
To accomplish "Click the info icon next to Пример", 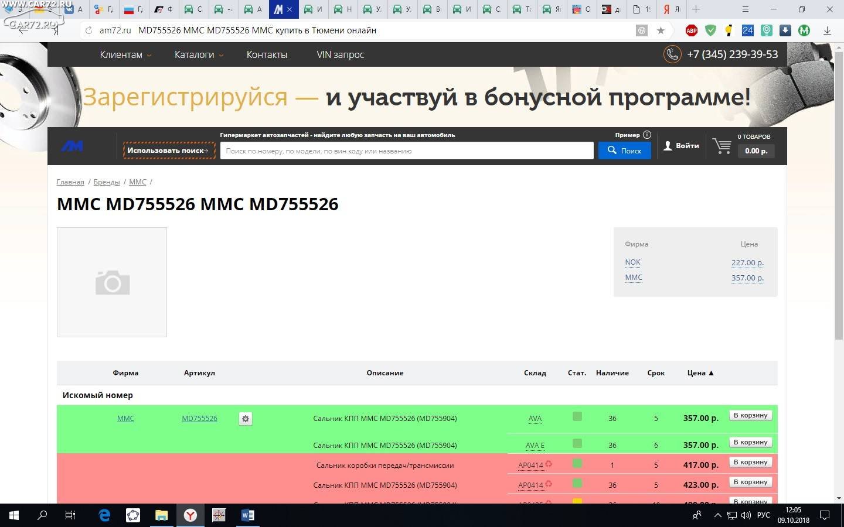I will coord(647,135).
